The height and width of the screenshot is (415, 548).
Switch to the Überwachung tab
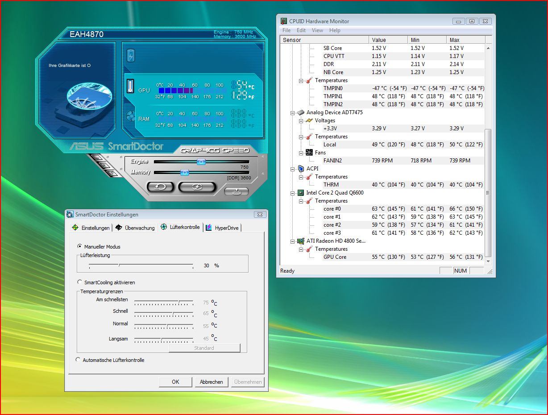[135, 228]
